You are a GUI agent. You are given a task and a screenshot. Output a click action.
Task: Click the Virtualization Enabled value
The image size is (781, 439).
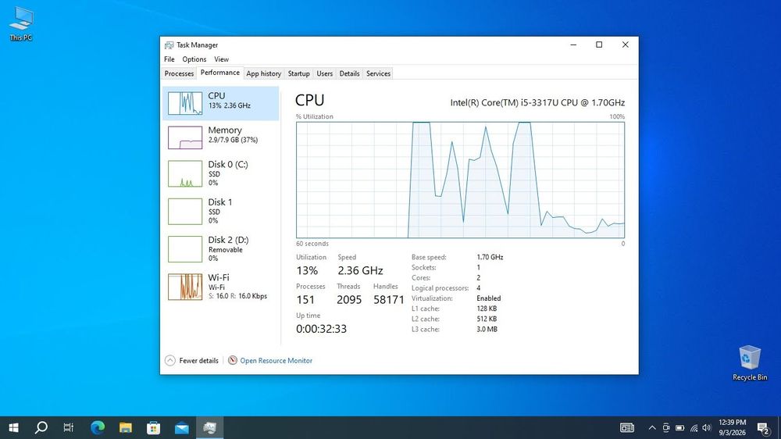click(x=489, y=298)
